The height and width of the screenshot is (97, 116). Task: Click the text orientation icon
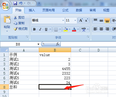click(114, 21)
